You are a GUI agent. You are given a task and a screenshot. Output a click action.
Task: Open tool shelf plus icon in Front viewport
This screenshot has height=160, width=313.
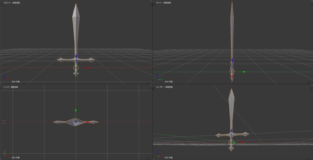pyautogui.click(x=1, y=5)
